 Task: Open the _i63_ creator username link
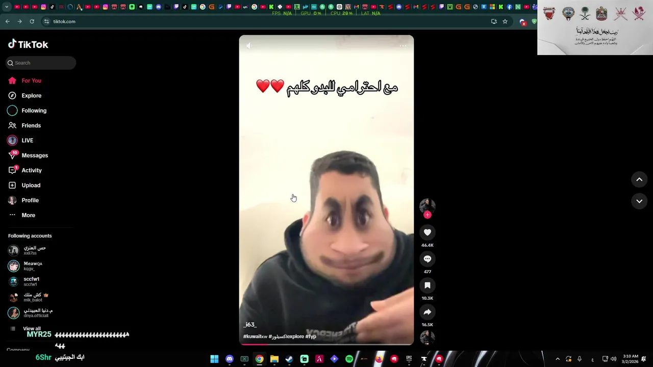pyautogui.click(x=250, y=325)
